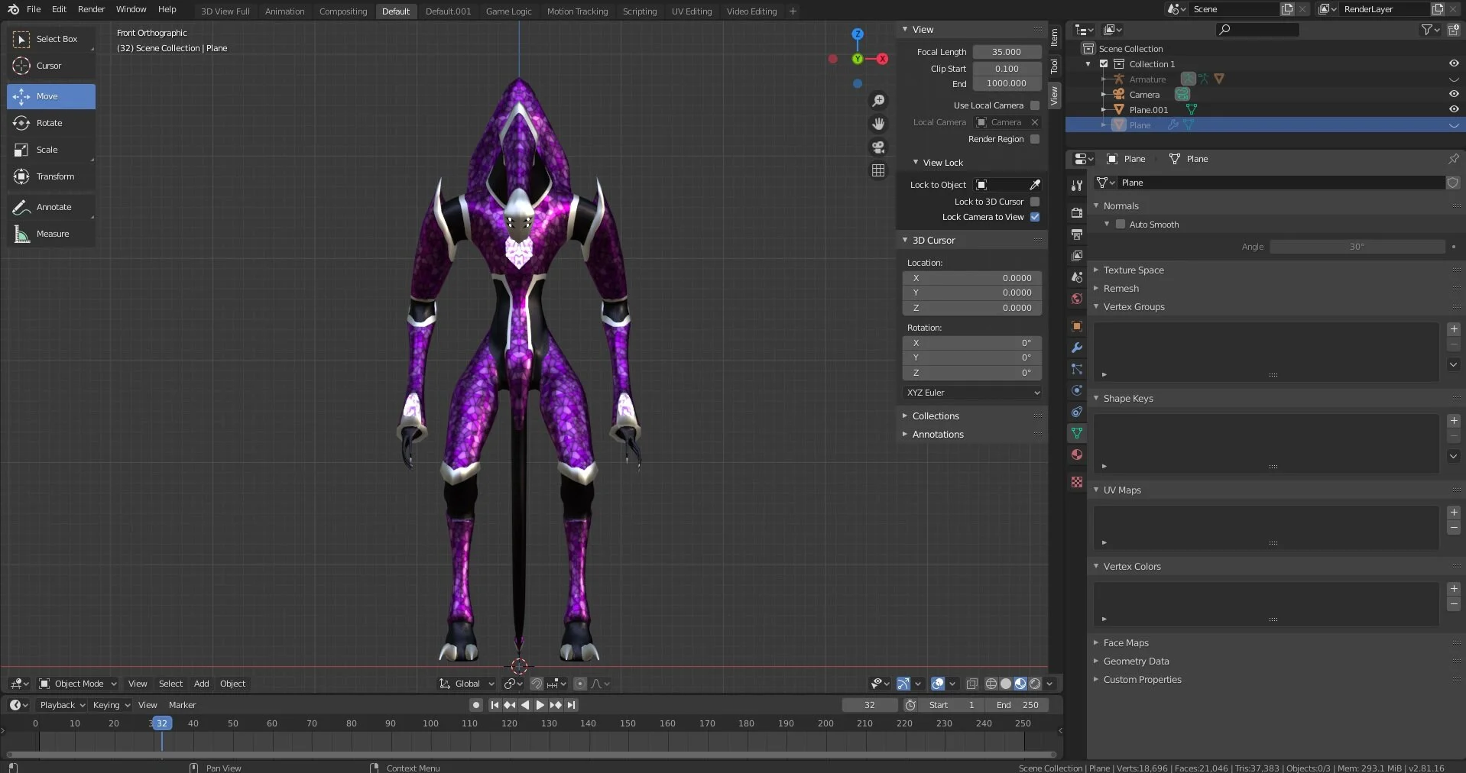Open the Scene properties tab
The width and height of the screenshot is (1466, 773).
pos(1077,277)
